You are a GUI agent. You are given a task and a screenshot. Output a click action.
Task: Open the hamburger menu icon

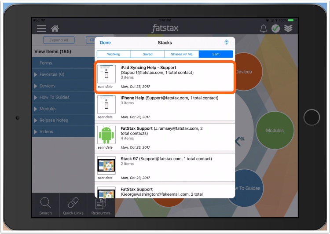point(41,29)
